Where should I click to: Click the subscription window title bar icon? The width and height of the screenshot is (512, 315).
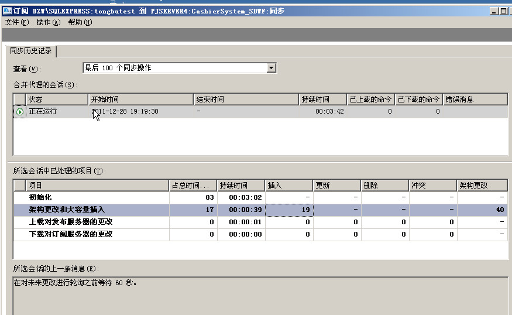(7, 11)
